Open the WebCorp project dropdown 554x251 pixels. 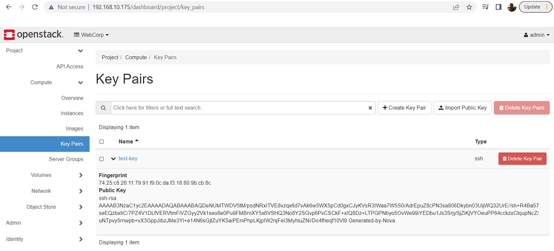click(x=91, y=35)
